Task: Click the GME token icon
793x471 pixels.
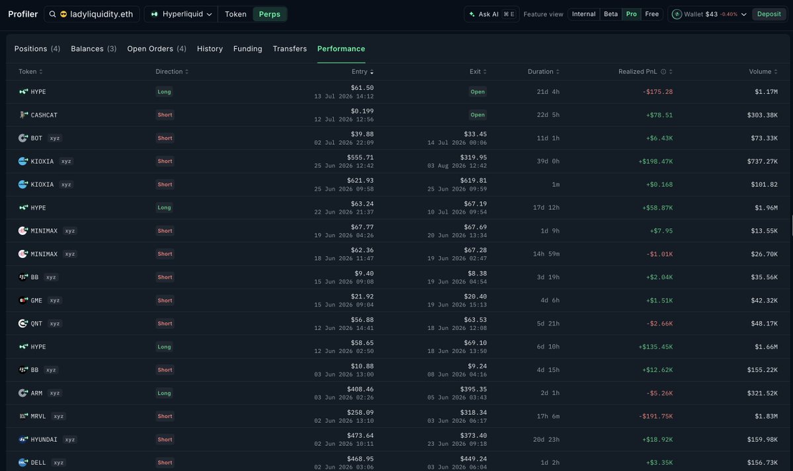Action: click(23, 300)
